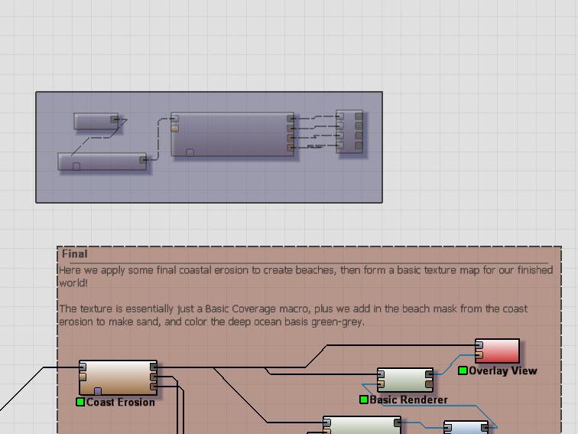Click the Overlay View label text

coord(502,371)
